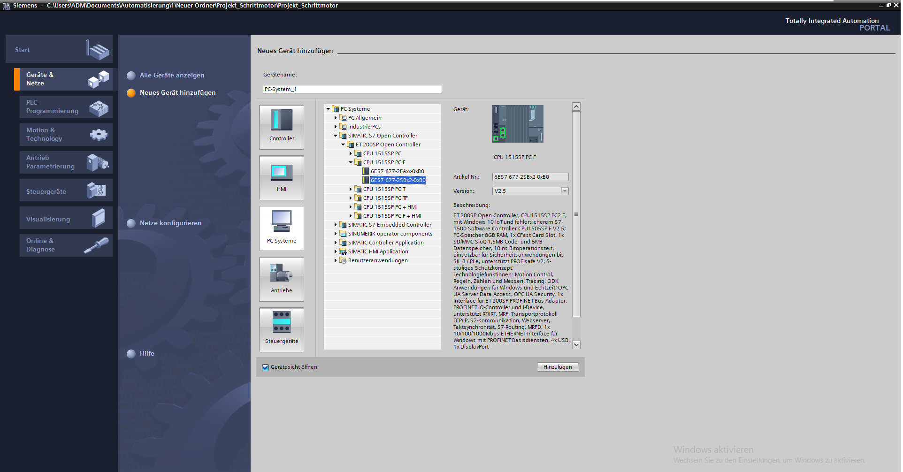Screen dimensions: 903x472
Task: Select the Alle Geräte anzeigen option
Action: tap(172, 76)
